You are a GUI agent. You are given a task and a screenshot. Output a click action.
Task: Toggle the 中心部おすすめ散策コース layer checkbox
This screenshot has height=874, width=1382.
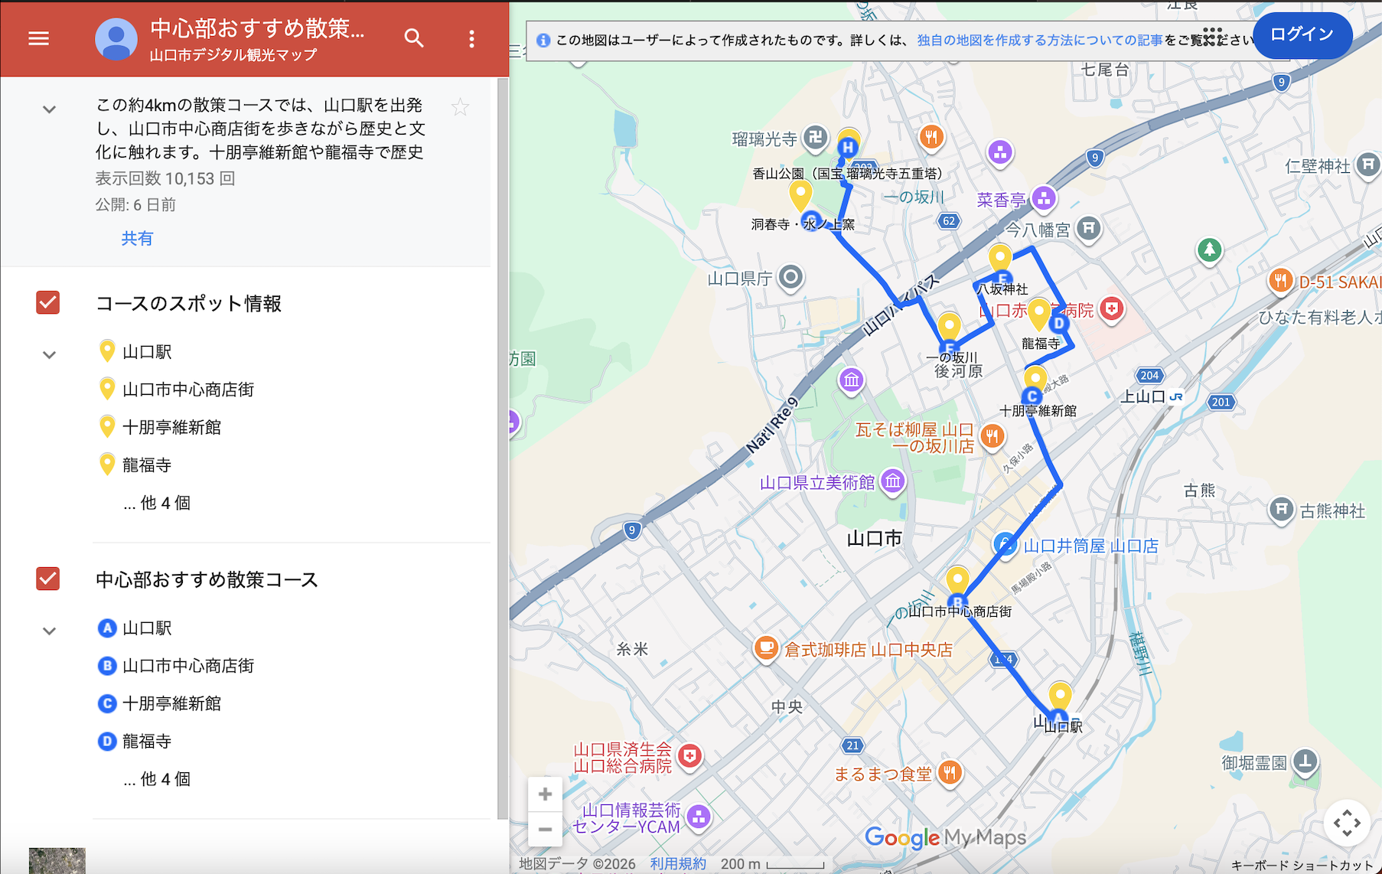point(48,579)
